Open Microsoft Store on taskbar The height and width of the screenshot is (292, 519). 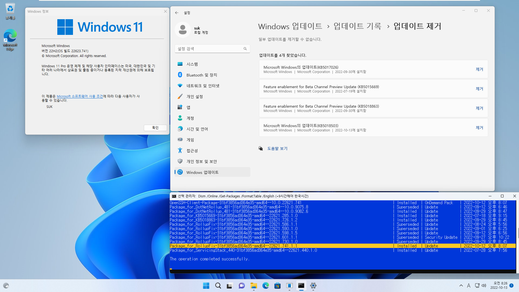(x=277, y=286)
